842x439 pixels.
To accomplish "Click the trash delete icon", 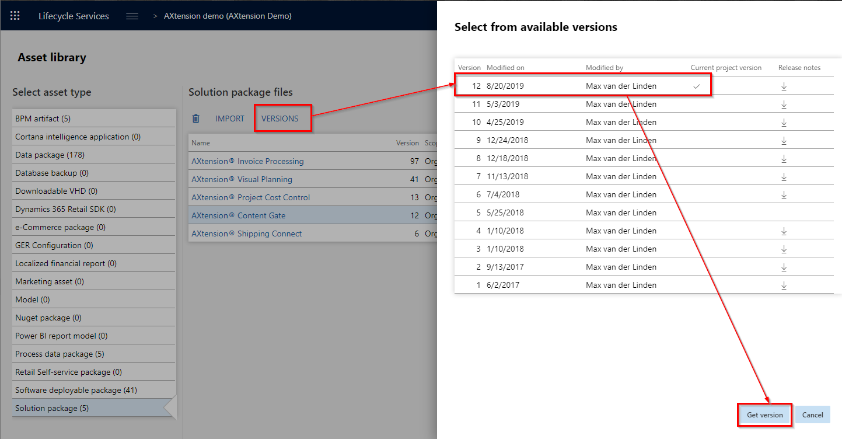I will pos(196,119).
